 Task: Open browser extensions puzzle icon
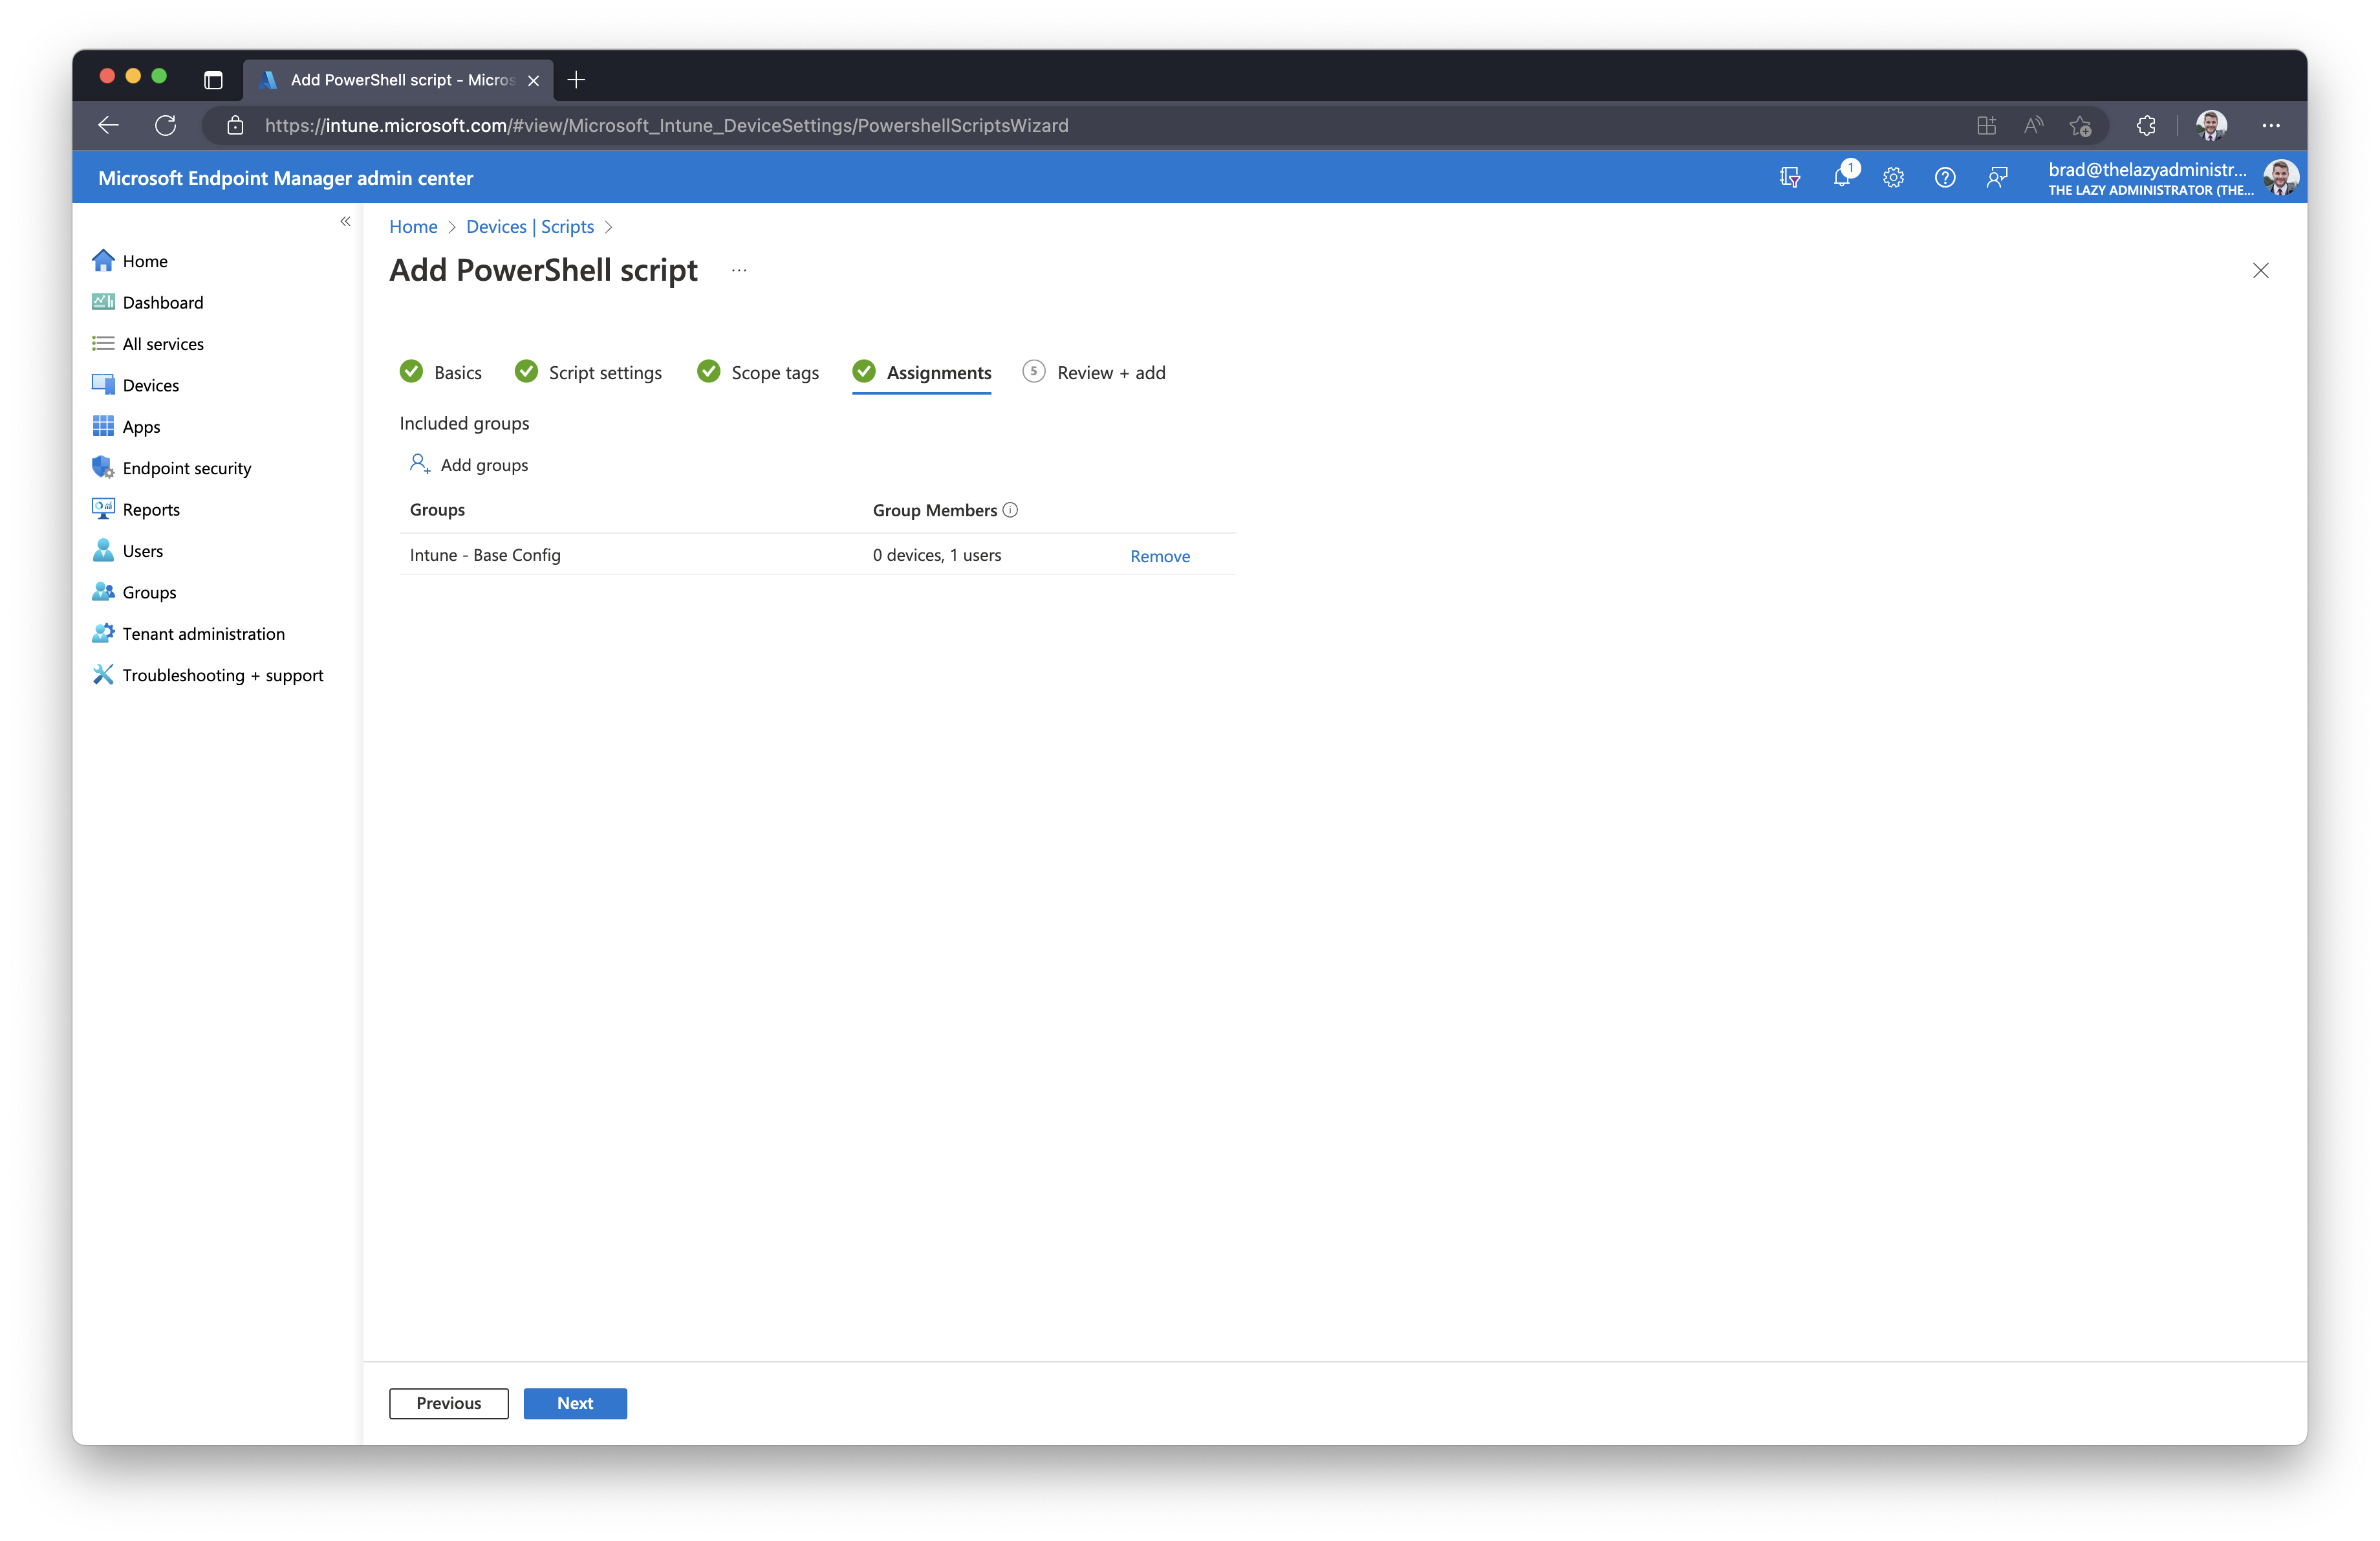pos(2146,125)
